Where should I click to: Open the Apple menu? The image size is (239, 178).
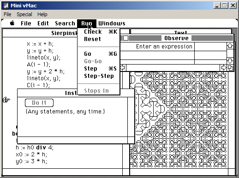[x=12, y=23]
